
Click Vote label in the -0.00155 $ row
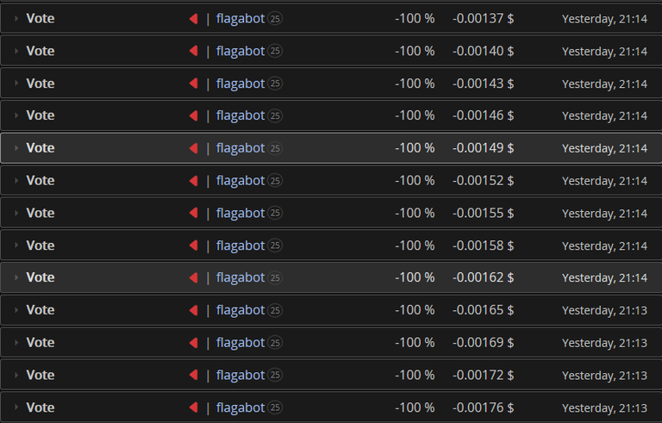pos(41,213)
